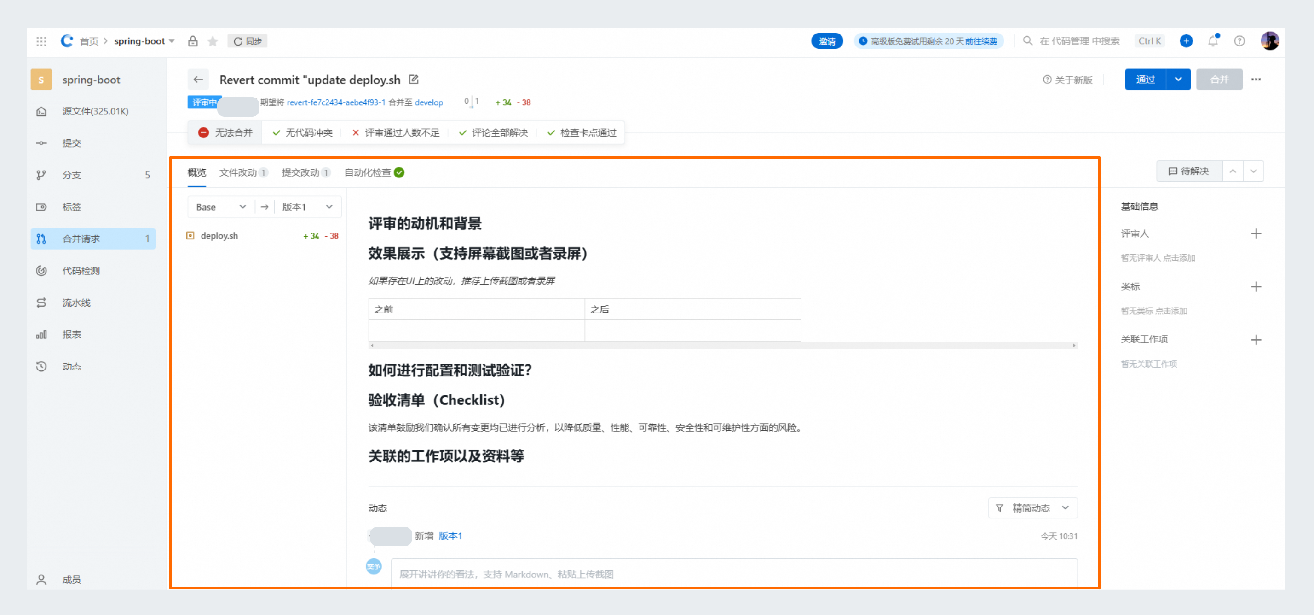The width and height of the screenshot is (1314, 615).
Task: Click the 同步 sync button
Action: point(248,41)
